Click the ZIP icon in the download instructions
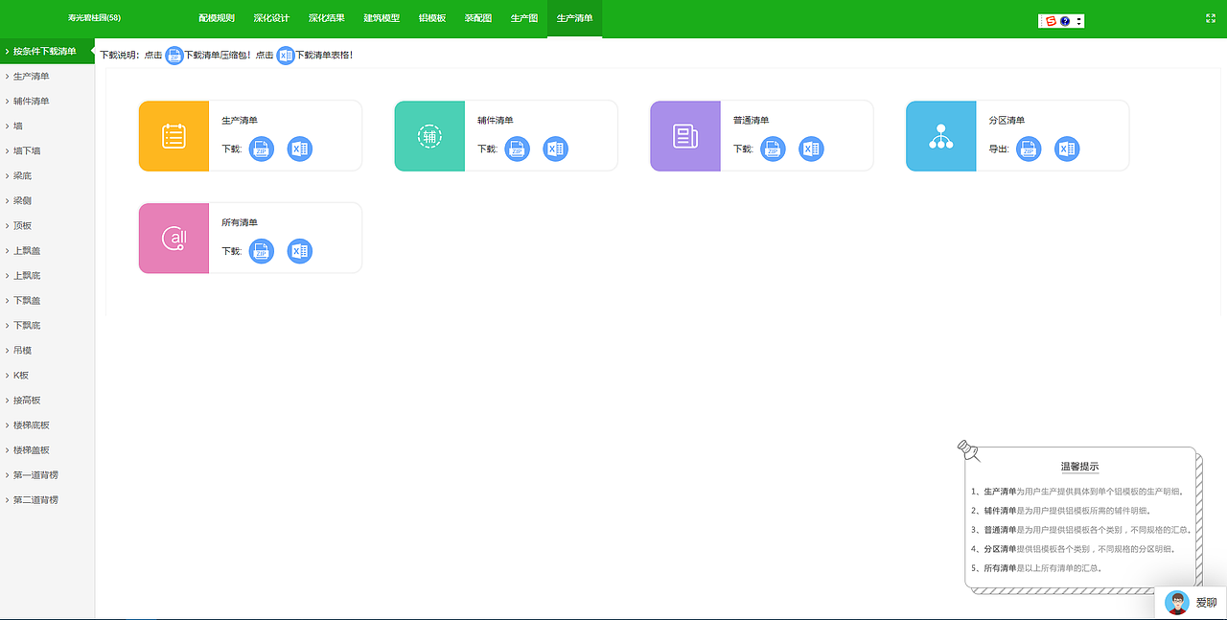Screen dimensions: 1227x620 174,56
